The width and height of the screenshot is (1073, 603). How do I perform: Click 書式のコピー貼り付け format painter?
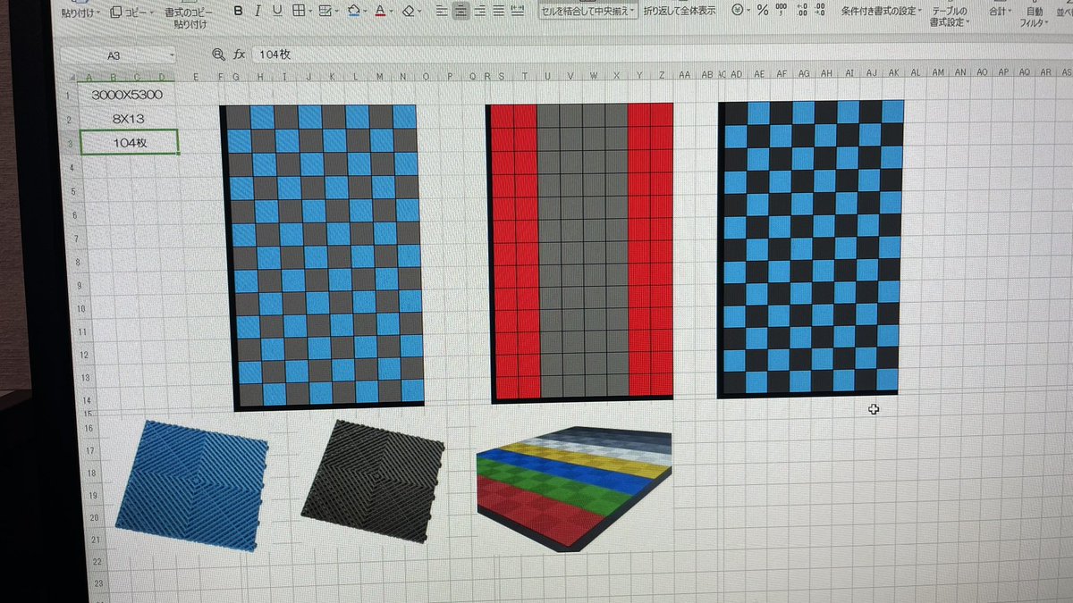click(x=189, y=18)
